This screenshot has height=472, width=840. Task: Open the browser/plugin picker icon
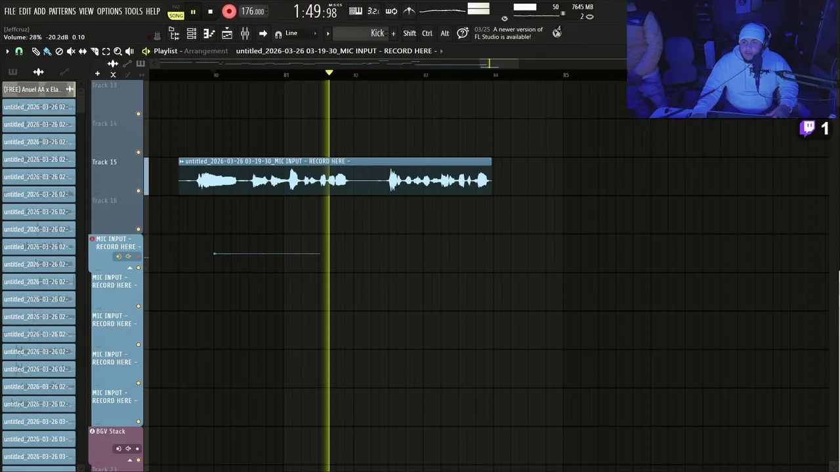coord(227,33)
